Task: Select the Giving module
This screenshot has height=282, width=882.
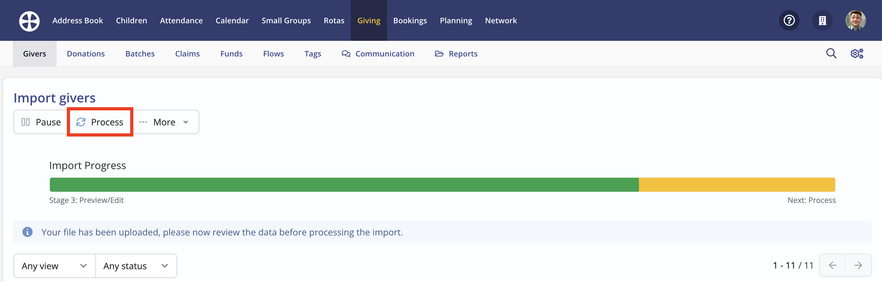Action: [x=369, y=20]
